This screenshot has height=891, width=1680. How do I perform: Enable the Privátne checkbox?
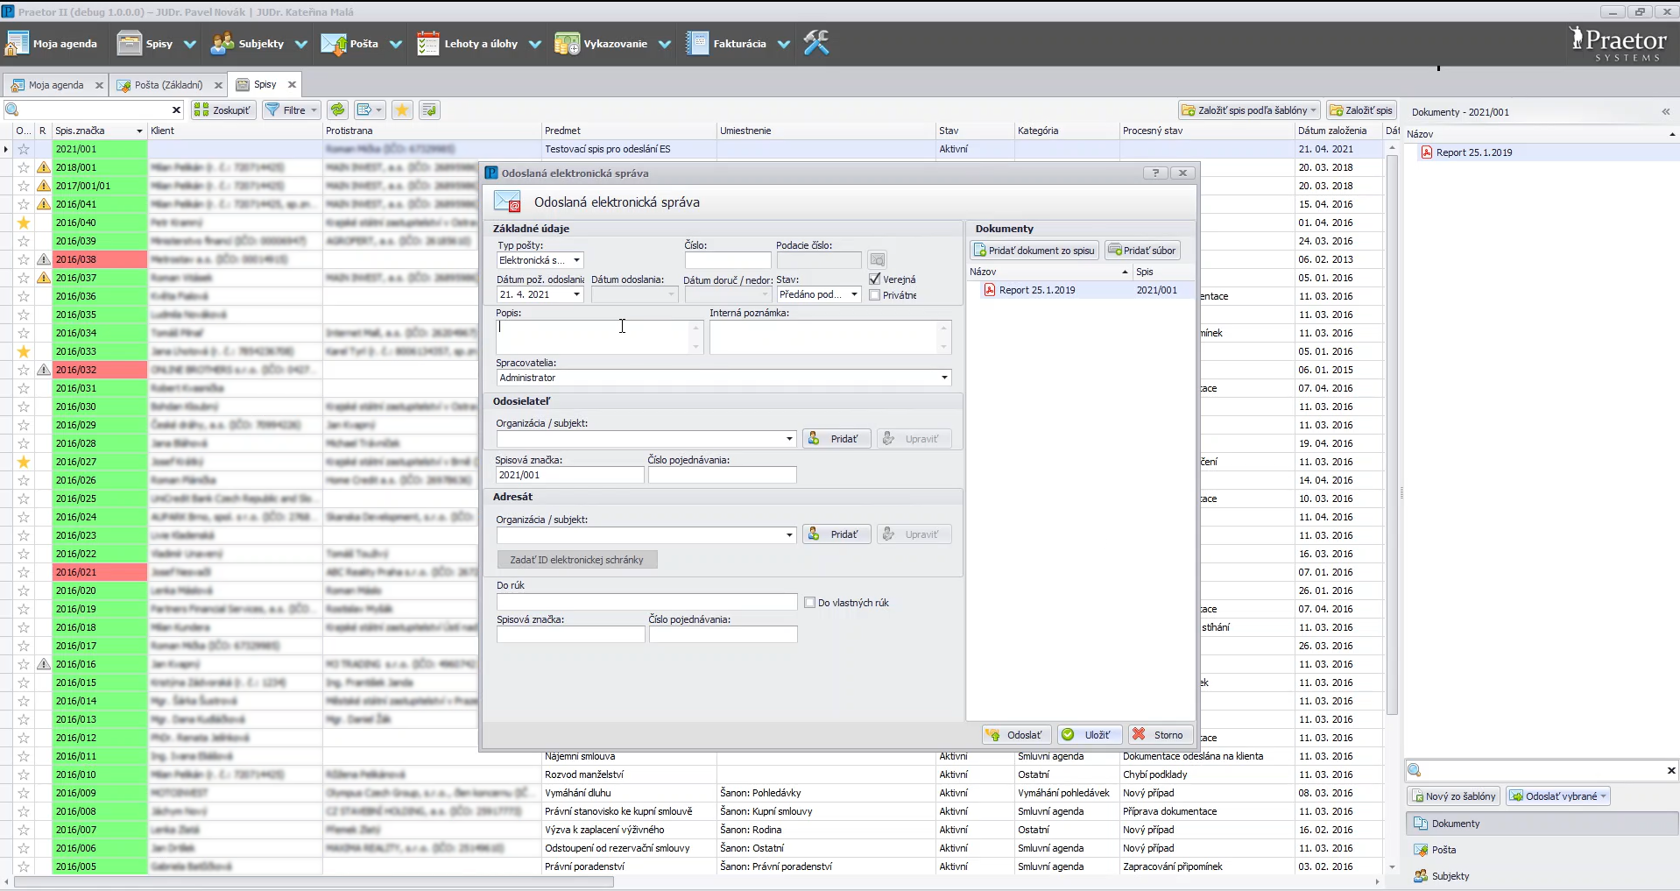874,295
